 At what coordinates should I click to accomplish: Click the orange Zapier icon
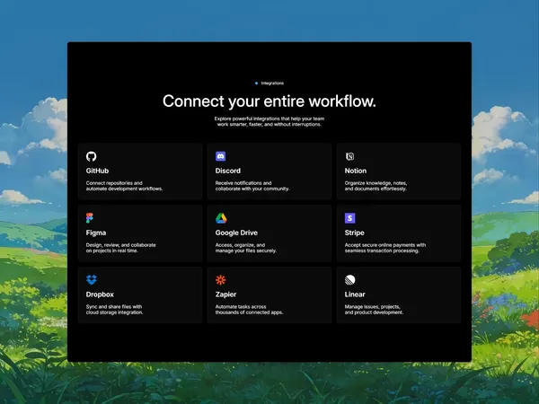(x=221, y=280)
